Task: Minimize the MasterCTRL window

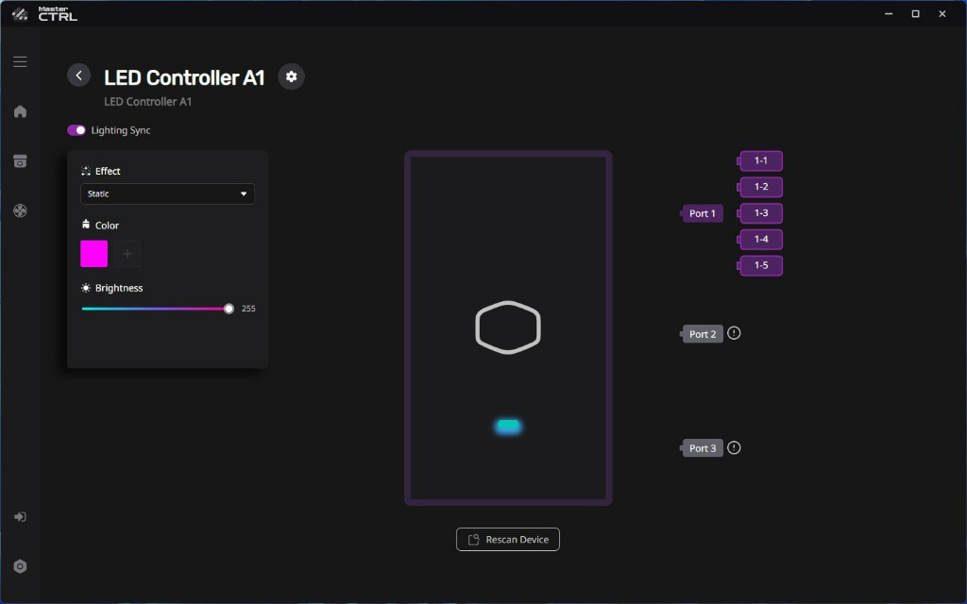Action: pos(889,13)
